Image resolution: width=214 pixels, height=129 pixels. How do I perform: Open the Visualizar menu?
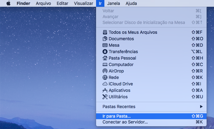pos(83,3)
